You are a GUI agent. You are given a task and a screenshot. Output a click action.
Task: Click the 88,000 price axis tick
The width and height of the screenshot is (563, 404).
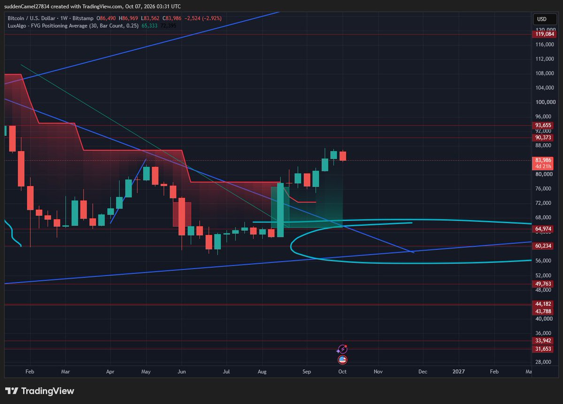pyautogui.click(x=543, y=146)
